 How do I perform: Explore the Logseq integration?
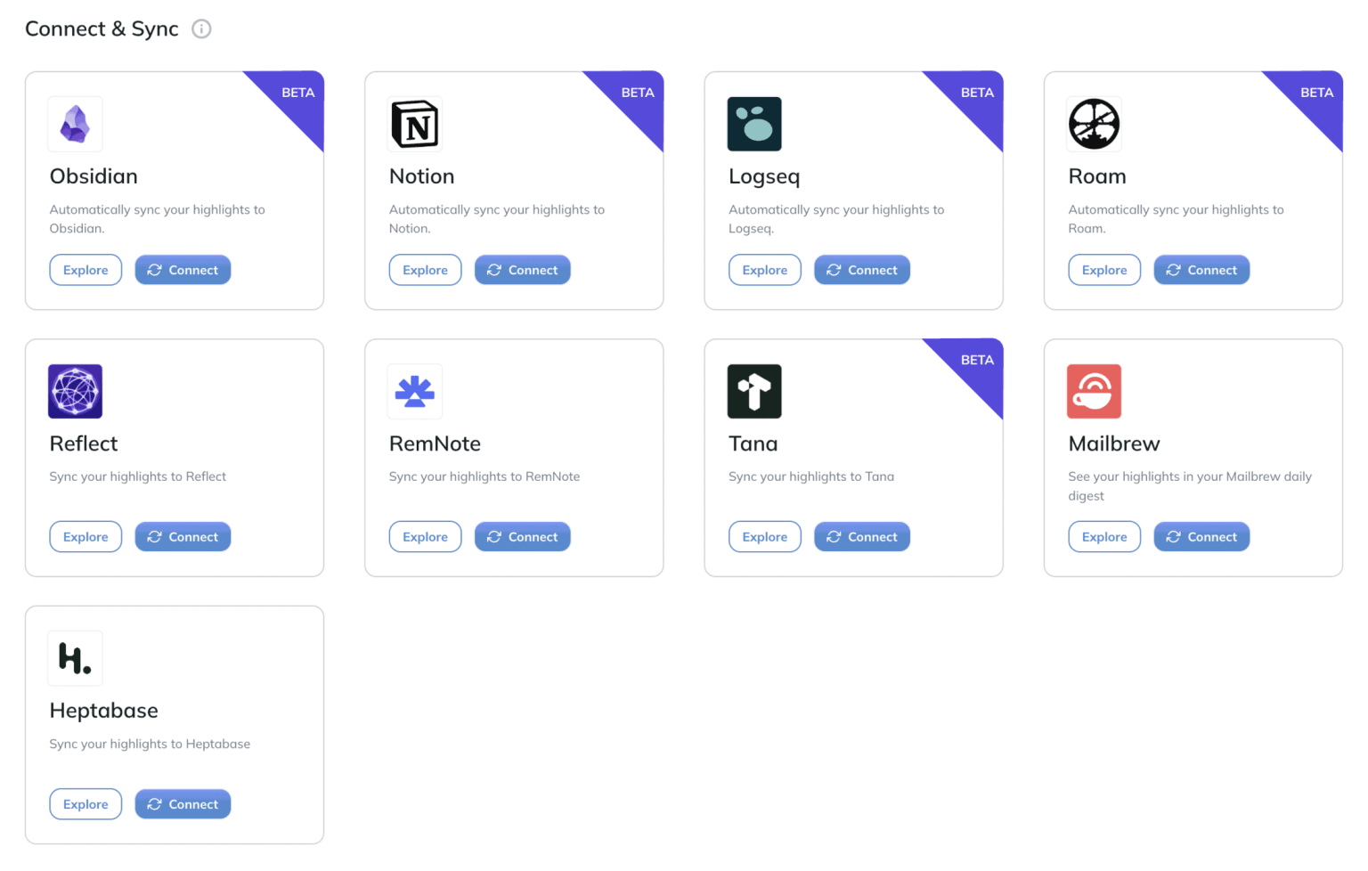764,269
